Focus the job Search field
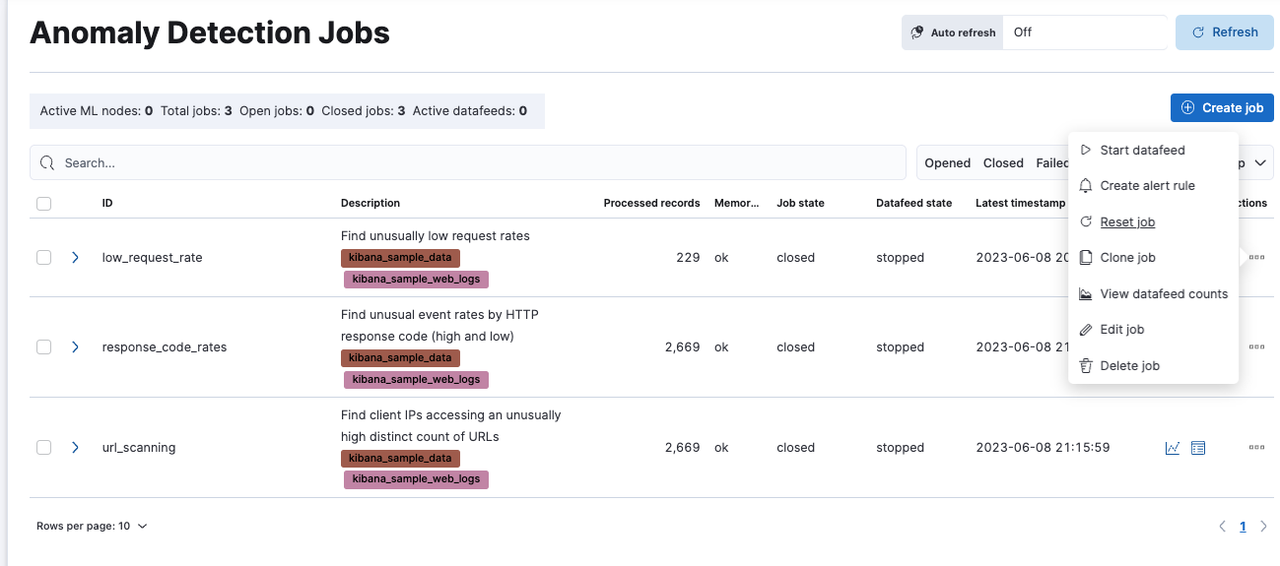The height and width of the screenshot is (566, 1280). pos(468,163)
